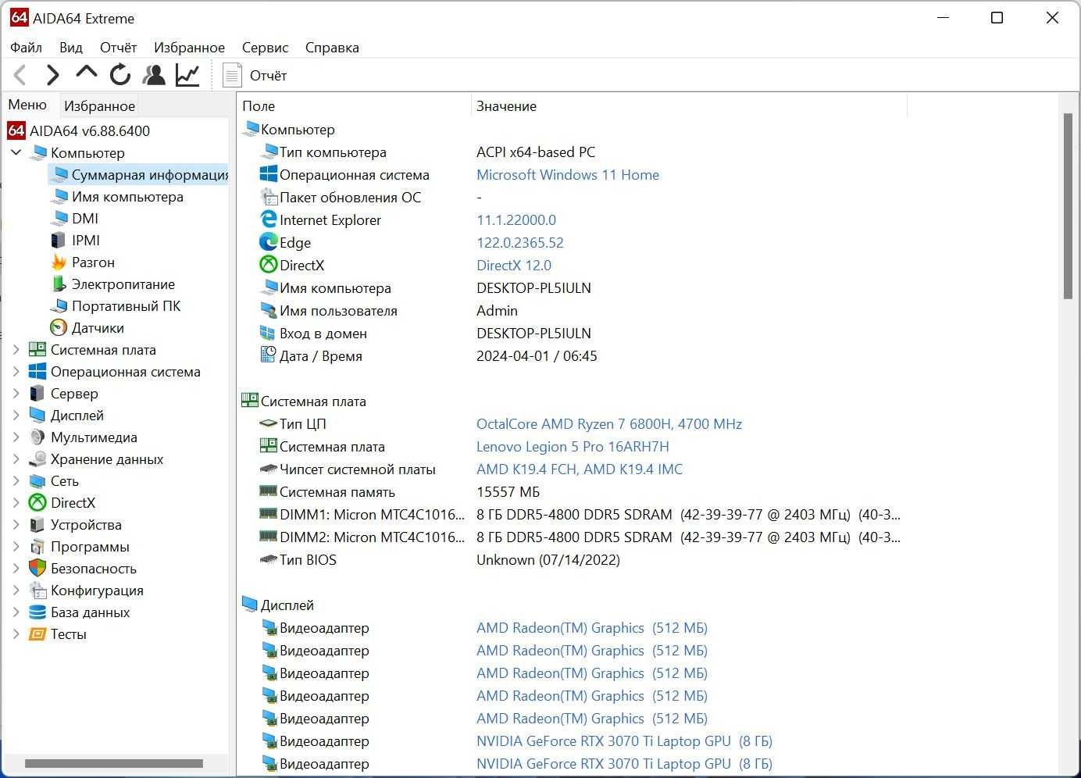Select AIDA64 v6.88.6400 root tree item
This screenshot has height=778, width=1081.
click(x=79, y=130)
